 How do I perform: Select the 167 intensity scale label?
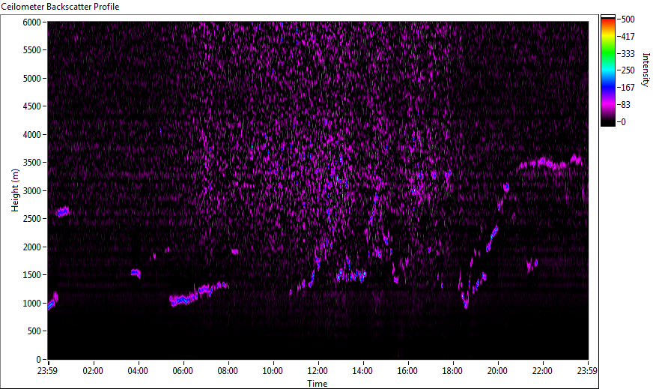pos(628,88)
